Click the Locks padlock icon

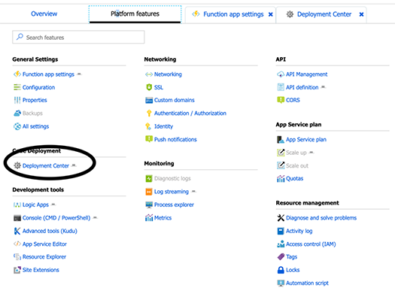[x=281, y=270]
